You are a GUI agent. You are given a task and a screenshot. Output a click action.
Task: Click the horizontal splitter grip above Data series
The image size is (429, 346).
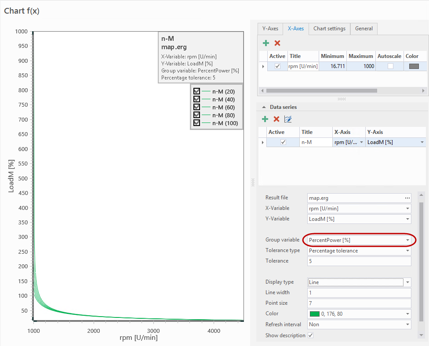tap(342, 99)
